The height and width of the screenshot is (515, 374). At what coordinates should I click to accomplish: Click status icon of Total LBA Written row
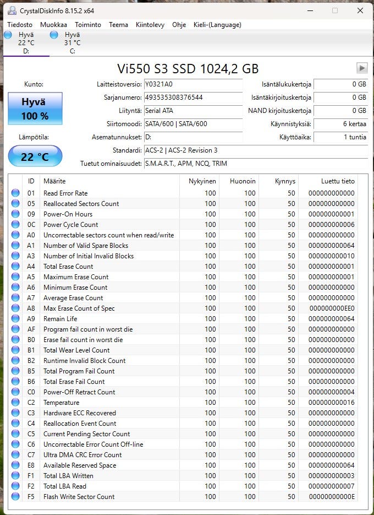pyautogui.click(x=15, y=475)
